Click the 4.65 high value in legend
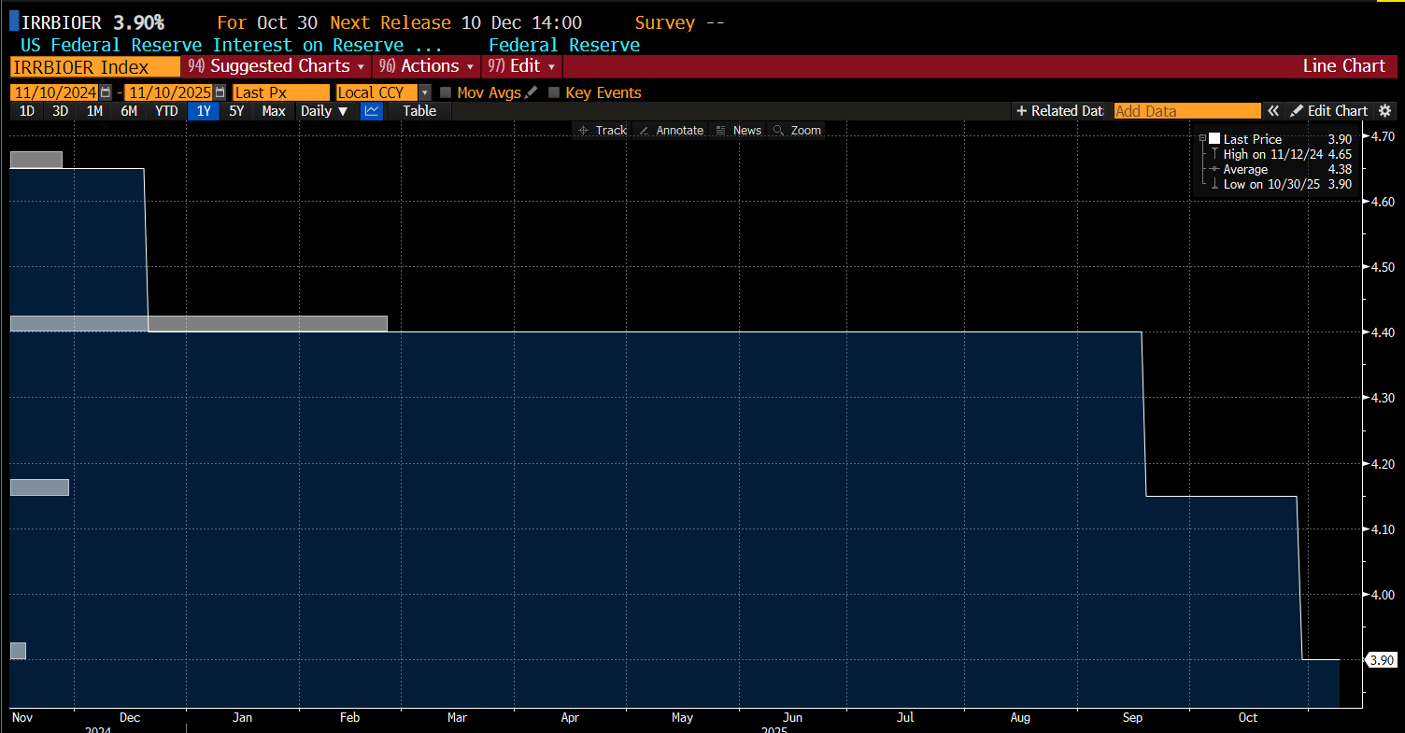The image size is (1405, 733). pyautogui.click(x=1340, y=154)
